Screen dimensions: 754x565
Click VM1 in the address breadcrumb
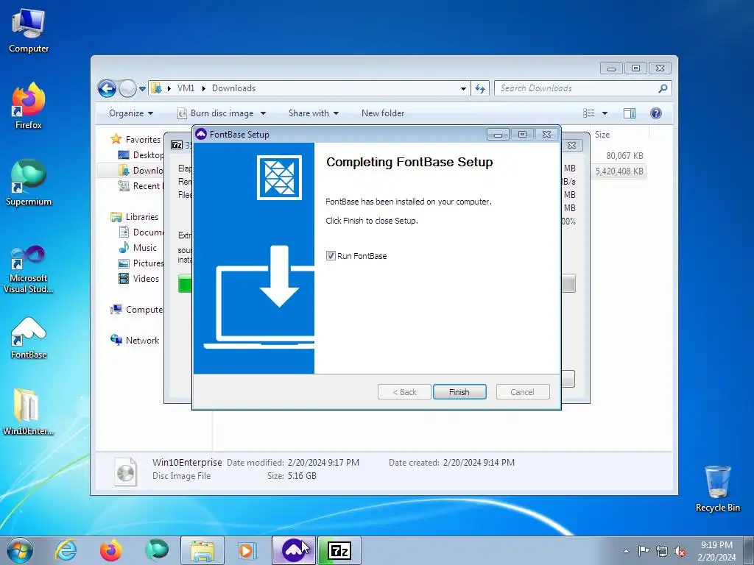coord(186,88)
